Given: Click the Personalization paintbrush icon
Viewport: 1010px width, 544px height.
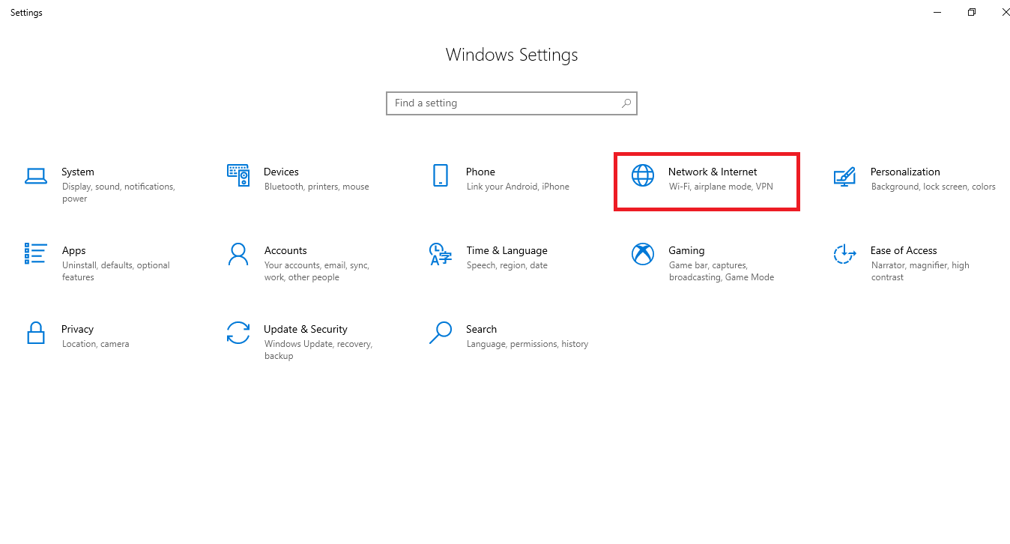Looking at the screenshot, I should pyautogui.click(x=844, y=176).
